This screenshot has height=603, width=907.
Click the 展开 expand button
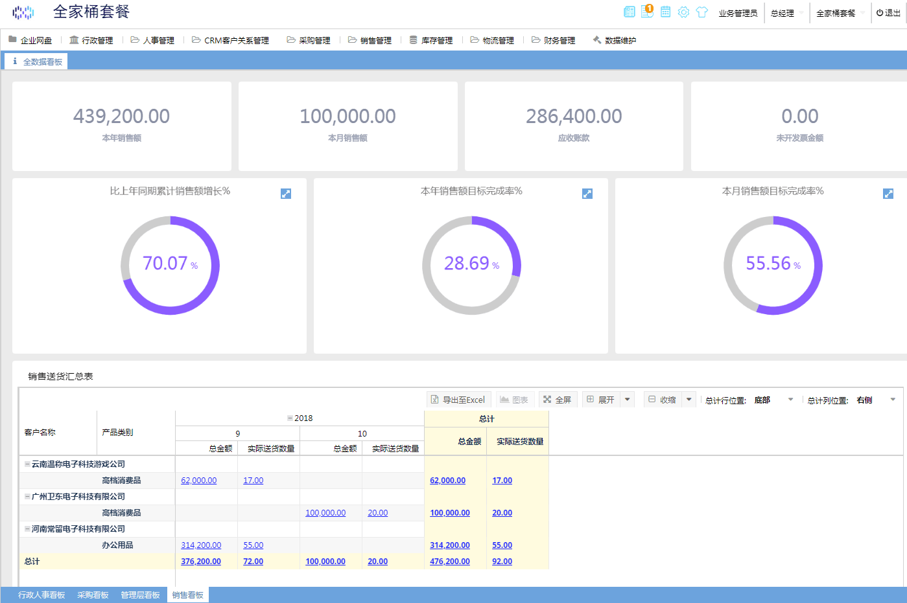[x=601, y=400]
